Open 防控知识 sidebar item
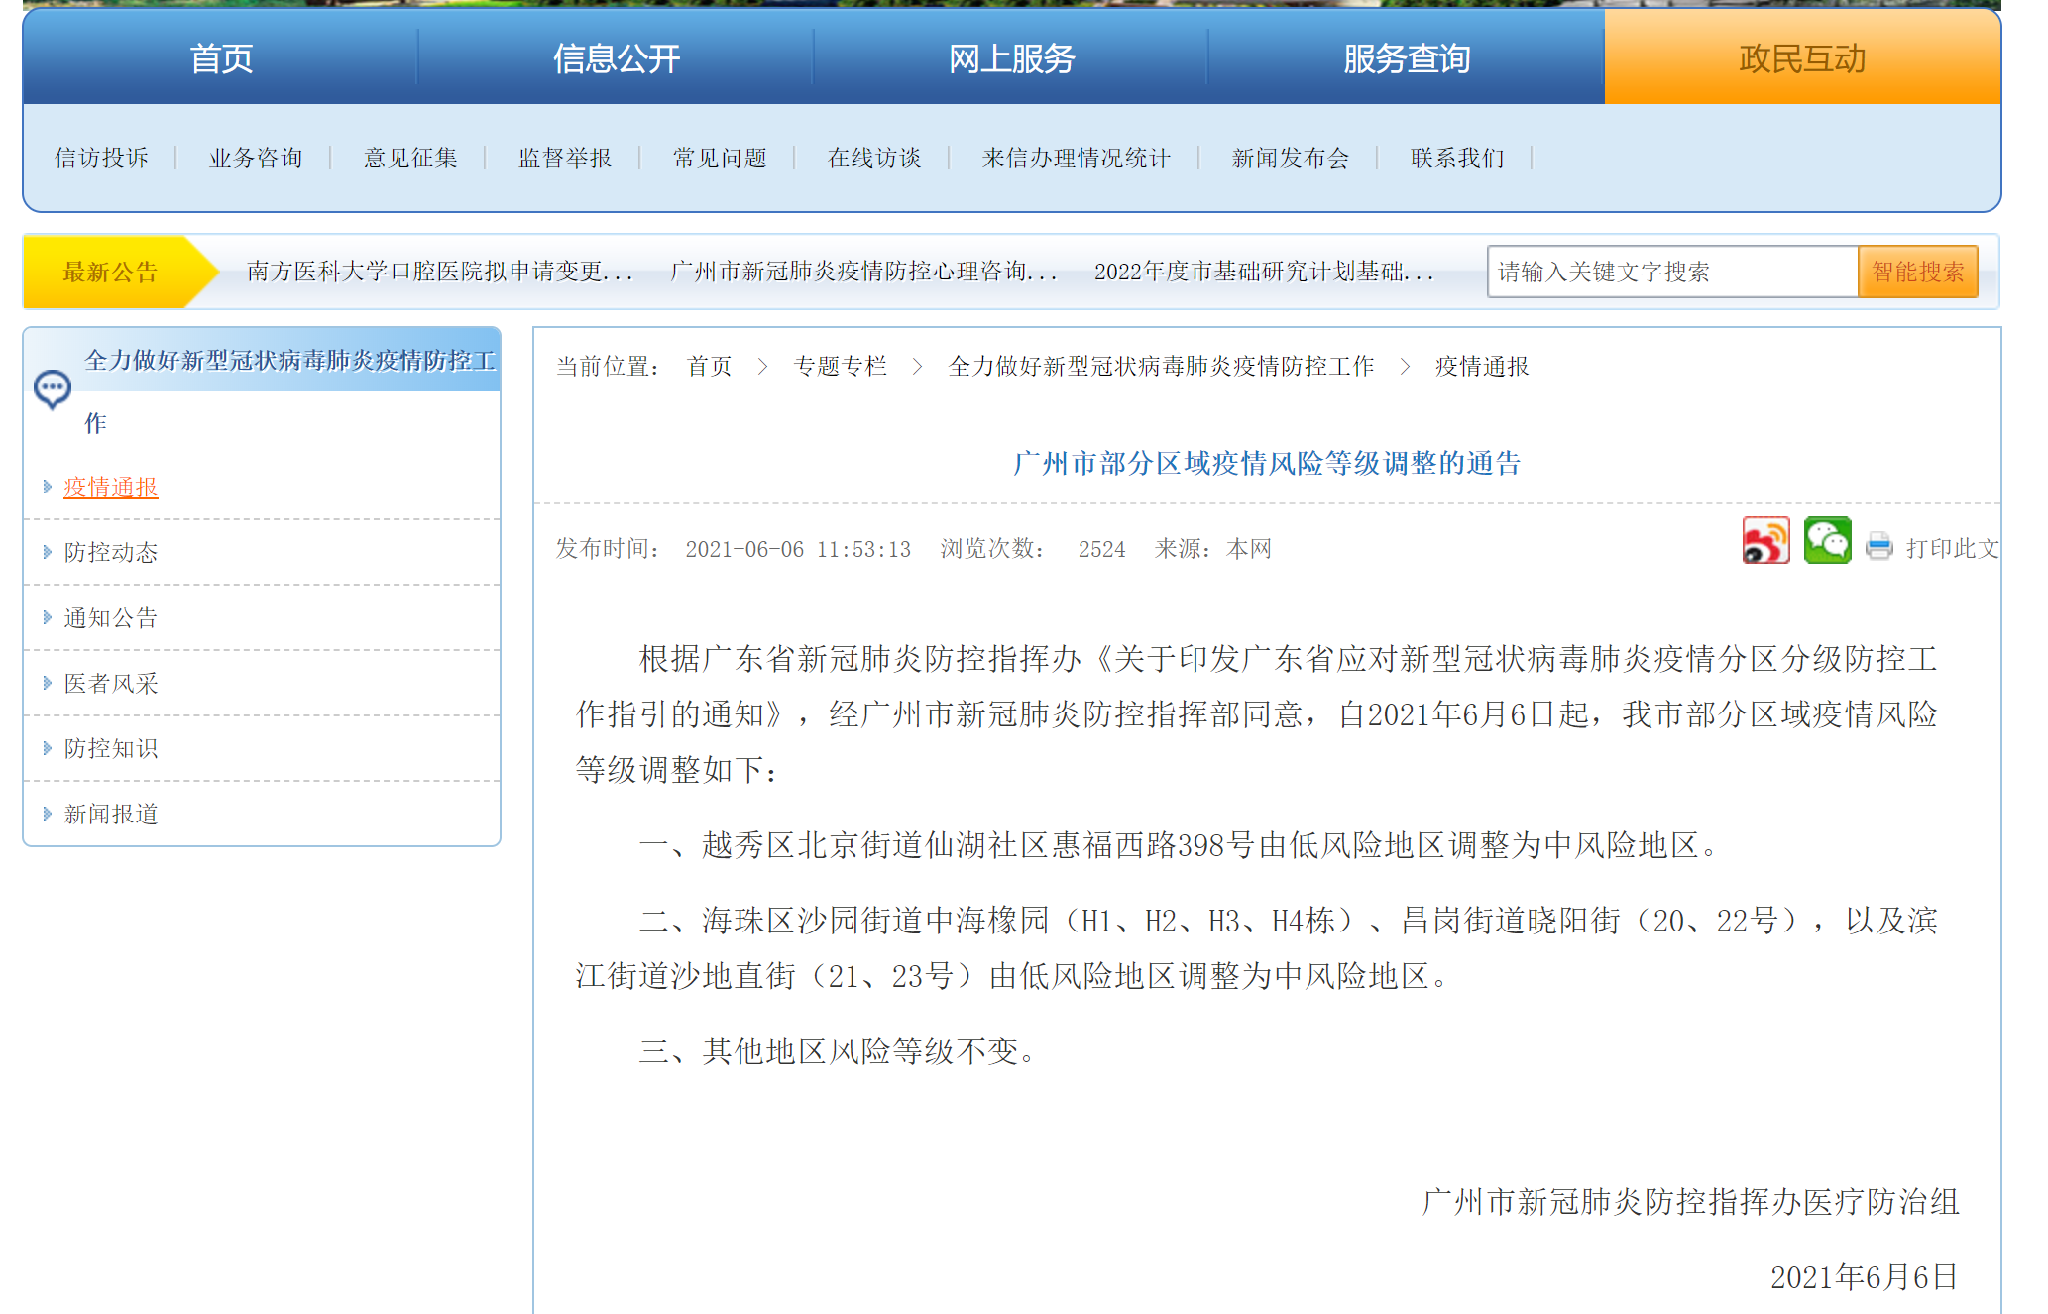The width and height of the screenshot is (2048, 1314). click(x=111, y=748)
